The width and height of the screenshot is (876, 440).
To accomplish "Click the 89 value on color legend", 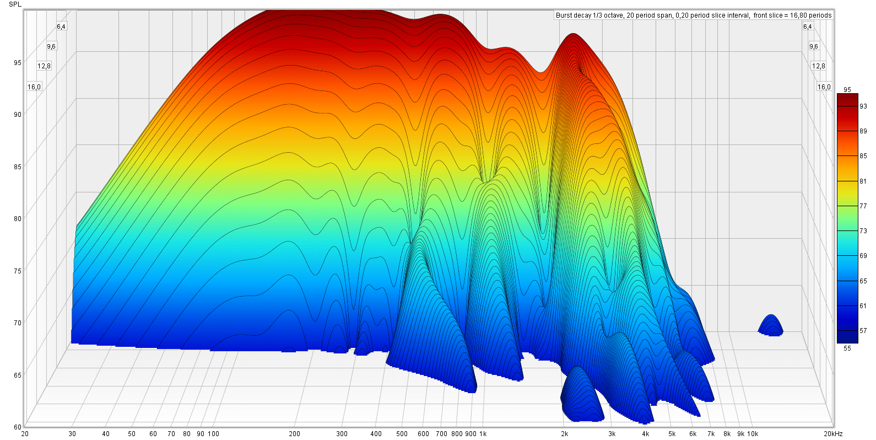I will tap(863, 131).
